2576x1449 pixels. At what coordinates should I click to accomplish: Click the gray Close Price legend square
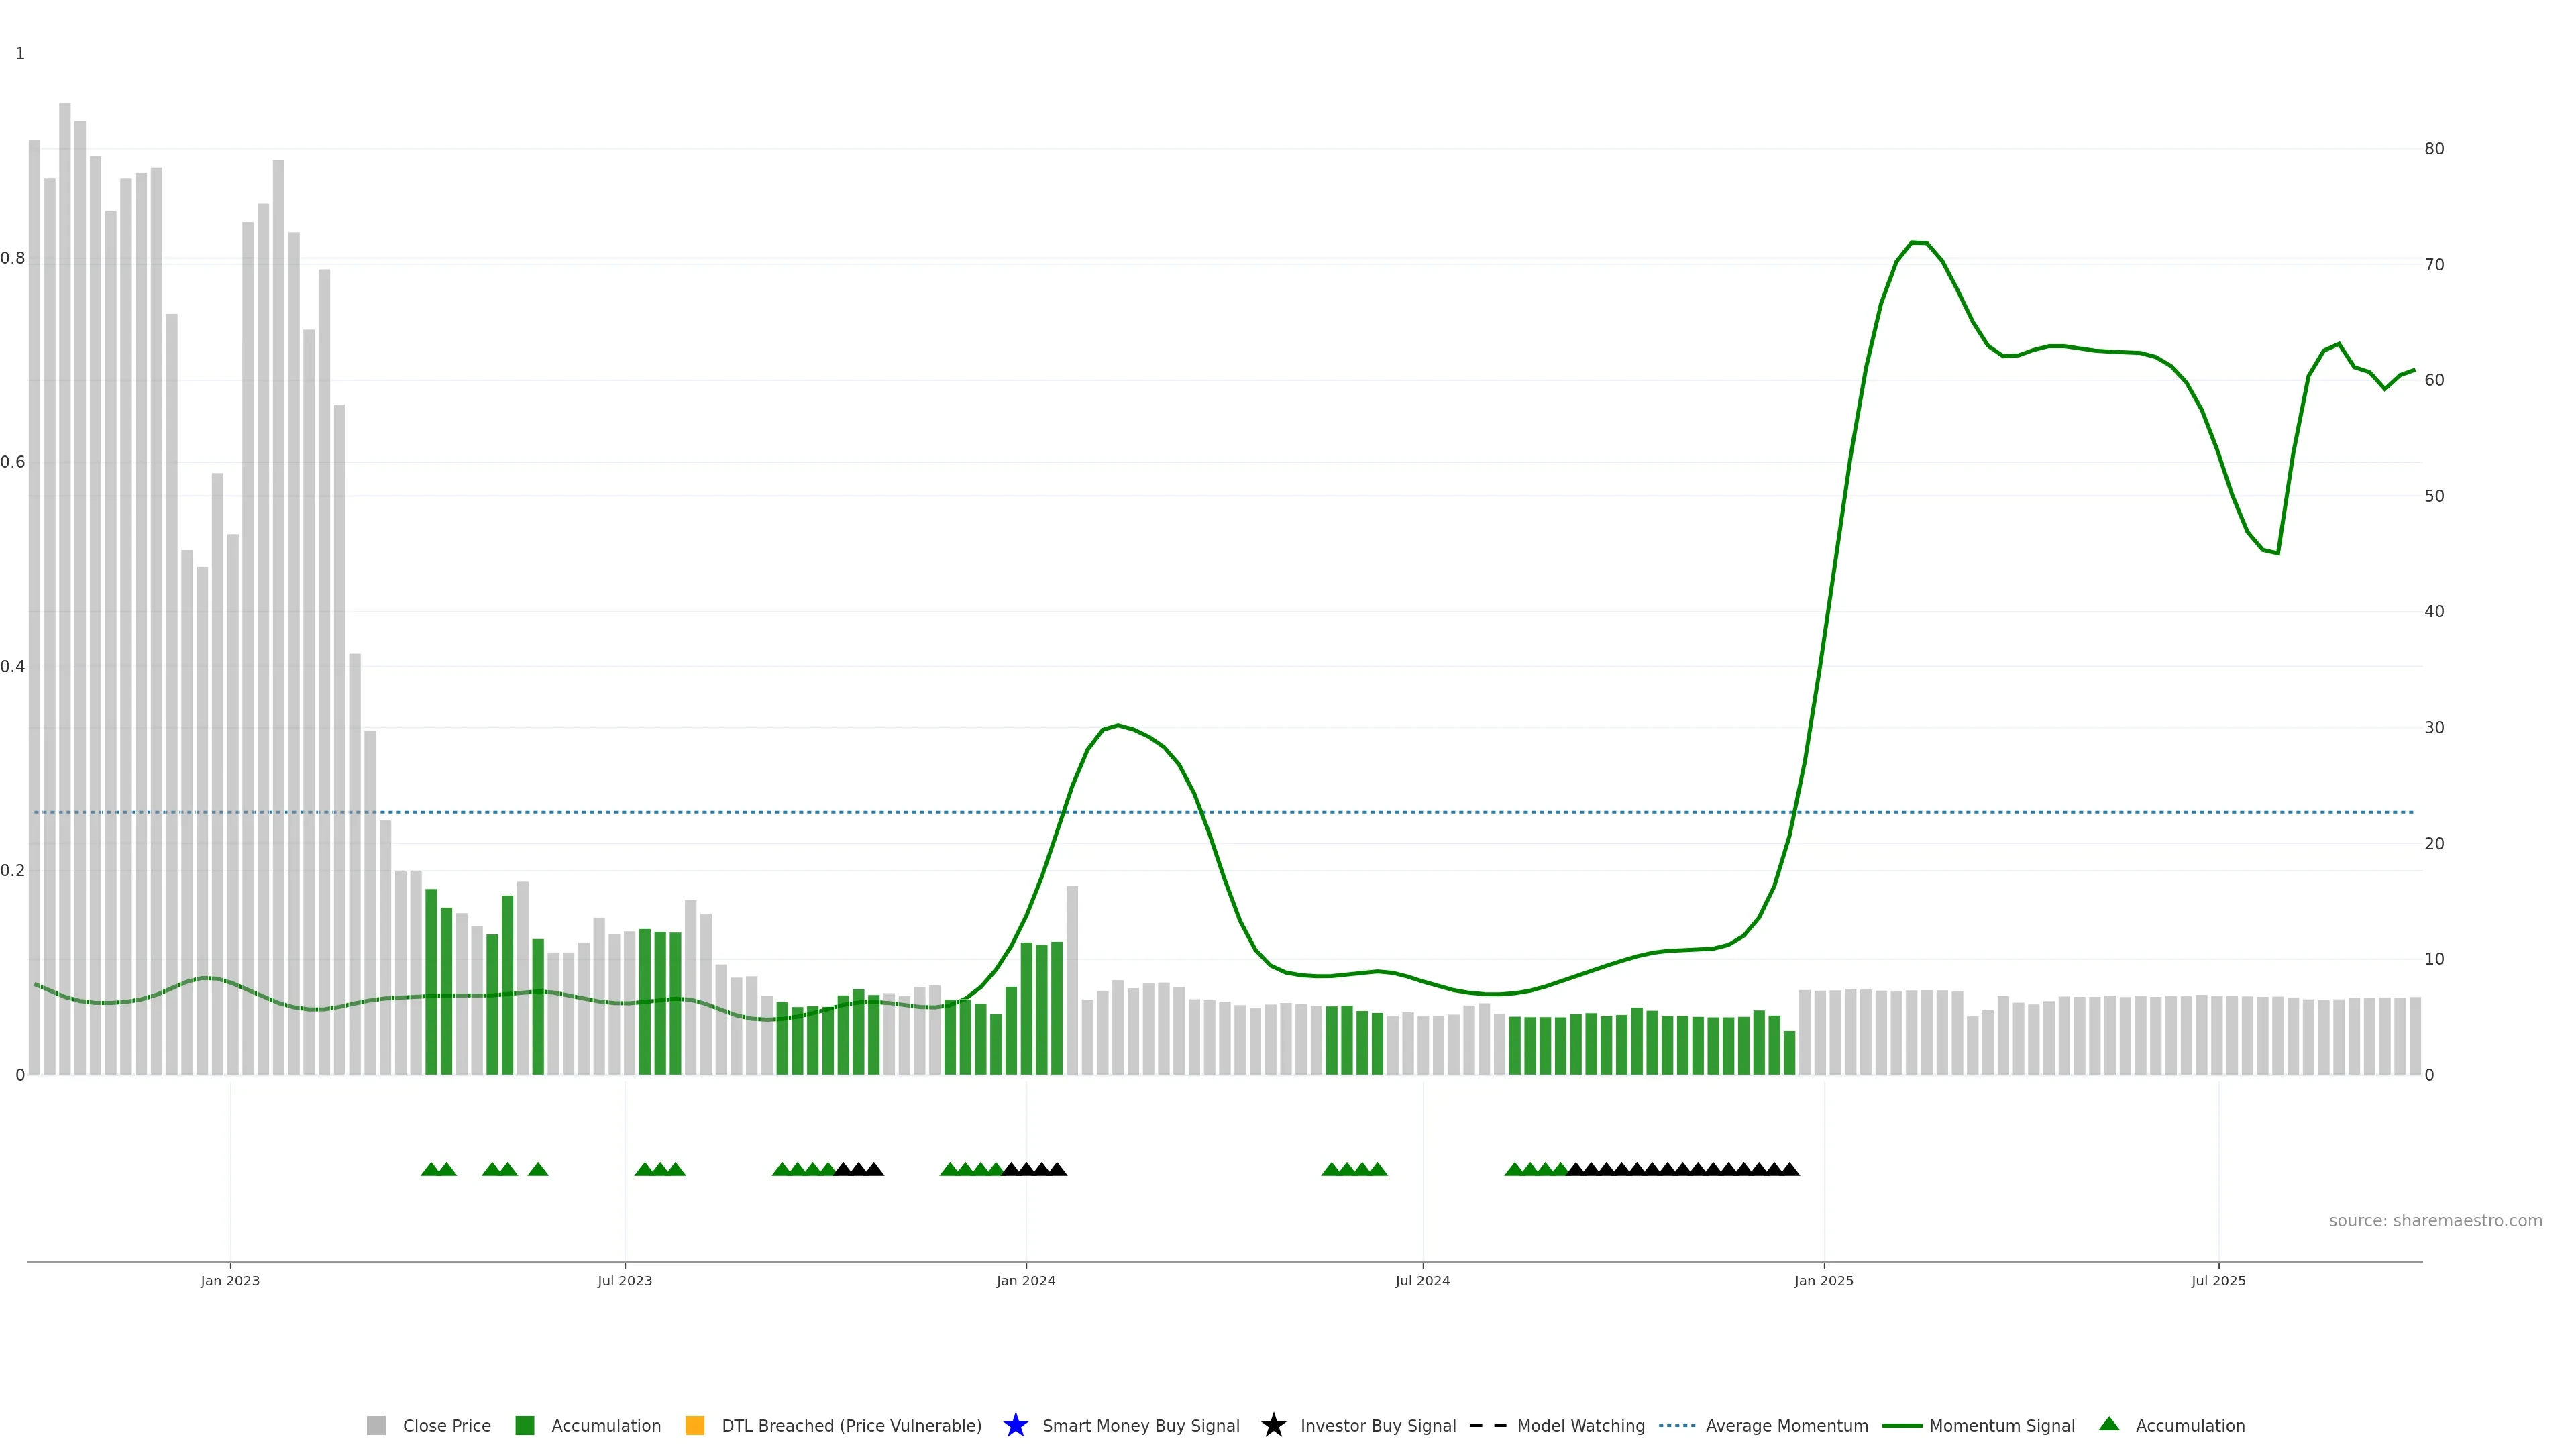376,1425
